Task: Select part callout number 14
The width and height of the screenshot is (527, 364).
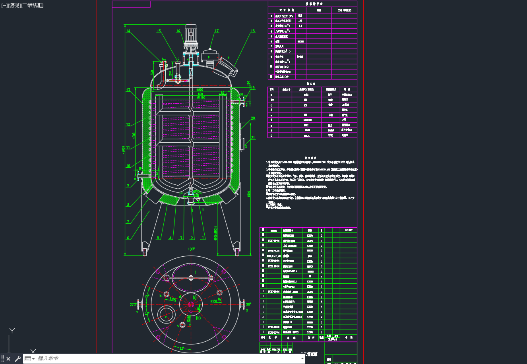Action: click(x=128, y=31)
